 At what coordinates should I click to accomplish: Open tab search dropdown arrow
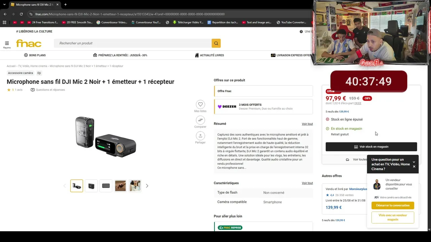tap(4, 5)
